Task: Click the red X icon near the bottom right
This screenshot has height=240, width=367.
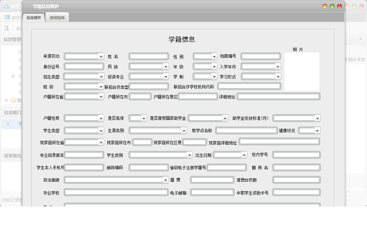Action: [349, 191]
